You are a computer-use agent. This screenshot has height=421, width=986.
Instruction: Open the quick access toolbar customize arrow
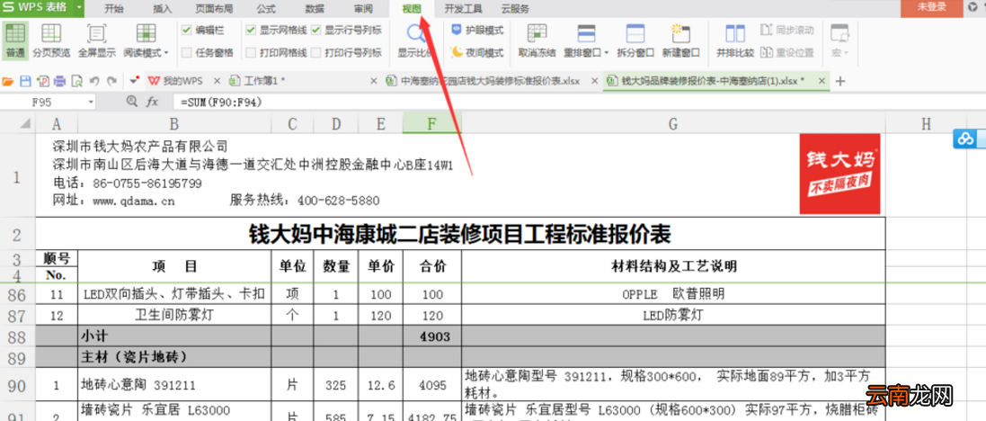point(135,81)
